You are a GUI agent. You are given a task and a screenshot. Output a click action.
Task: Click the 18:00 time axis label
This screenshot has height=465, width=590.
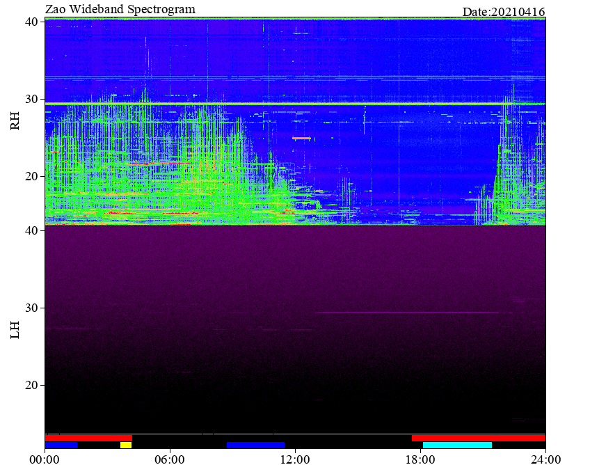click(x=420, y=459)
